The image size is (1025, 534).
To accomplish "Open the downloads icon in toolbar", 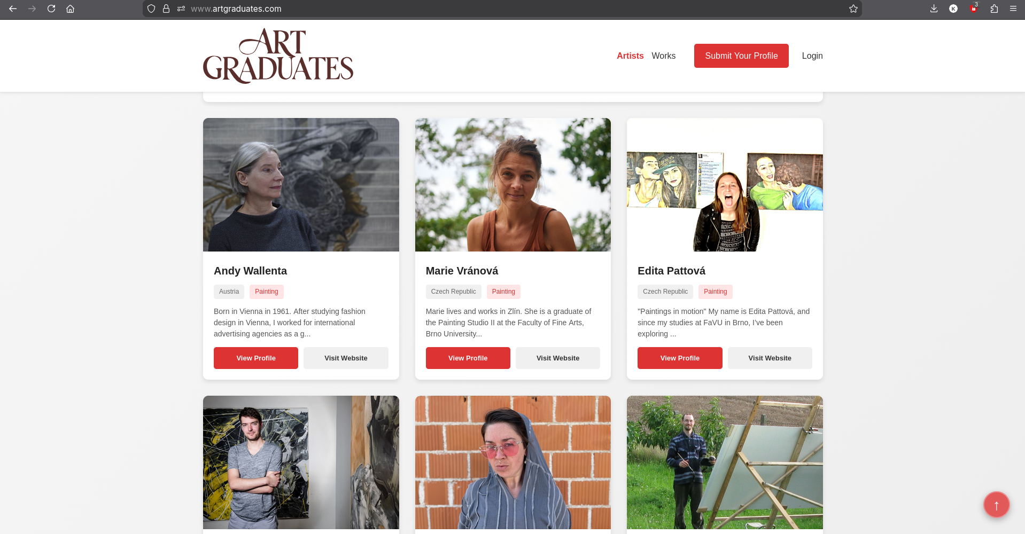I will pyautogui.click(x=934, y=9).
